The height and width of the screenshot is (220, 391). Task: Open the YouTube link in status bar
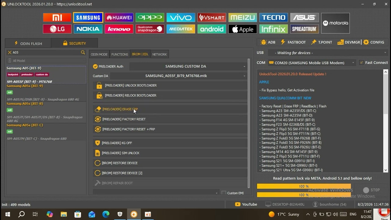(246, 204)
